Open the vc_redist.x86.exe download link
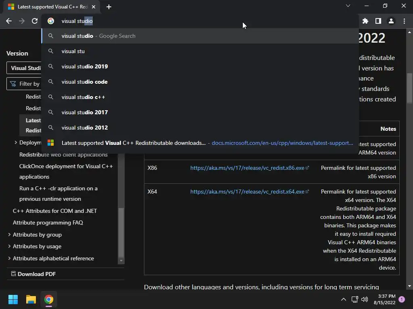Image resolution: width=413 pixels, height=309 pixels. click(x=249, y=168)
